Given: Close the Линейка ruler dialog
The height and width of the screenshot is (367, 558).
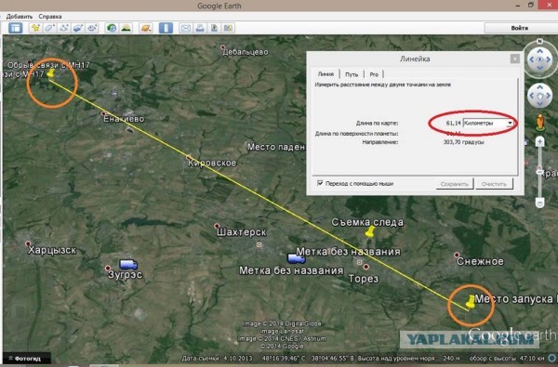Looking at the screenshot, I should point(514,59).
